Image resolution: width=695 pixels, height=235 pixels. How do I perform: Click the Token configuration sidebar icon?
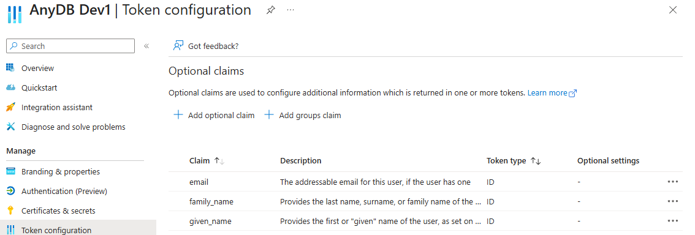pos(10,229)
